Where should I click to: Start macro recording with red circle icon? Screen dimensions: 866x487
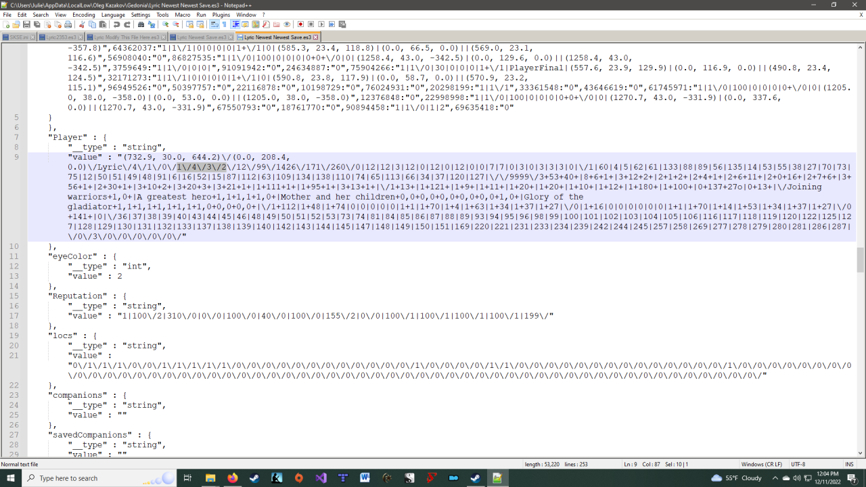pos(300,24)
